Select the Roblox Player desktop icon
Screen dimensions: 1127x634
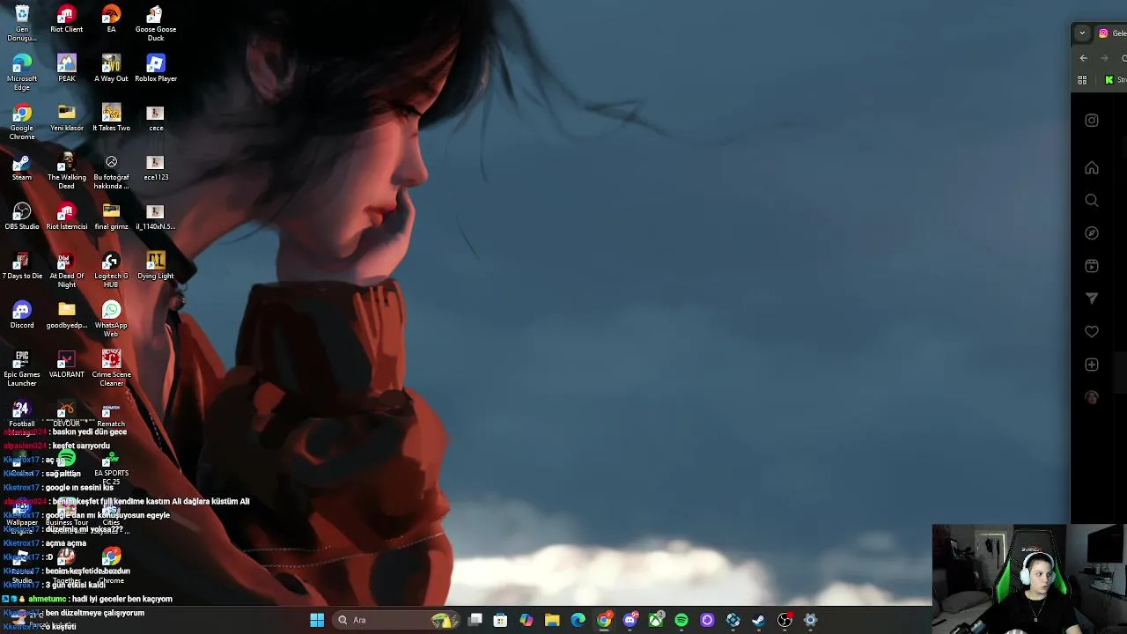156,69
